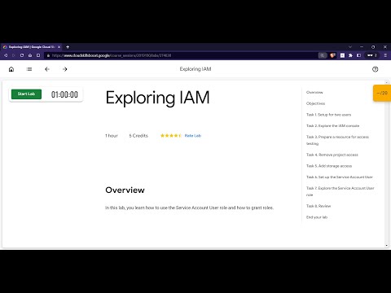Viewport: 391px width, 293px height.
Task: Close the Exploring IAM tab
Action: pyautogui.click(x=59, y=47)
